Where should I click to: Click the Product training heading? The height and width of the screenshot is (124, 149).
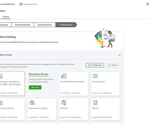pyautogui.click(x=8, y=37)
